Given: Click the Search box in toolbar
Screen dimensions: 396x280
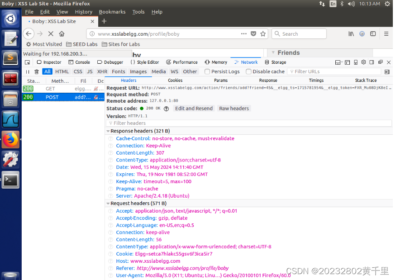Looking at the screenshot, I should coord(299,34).
